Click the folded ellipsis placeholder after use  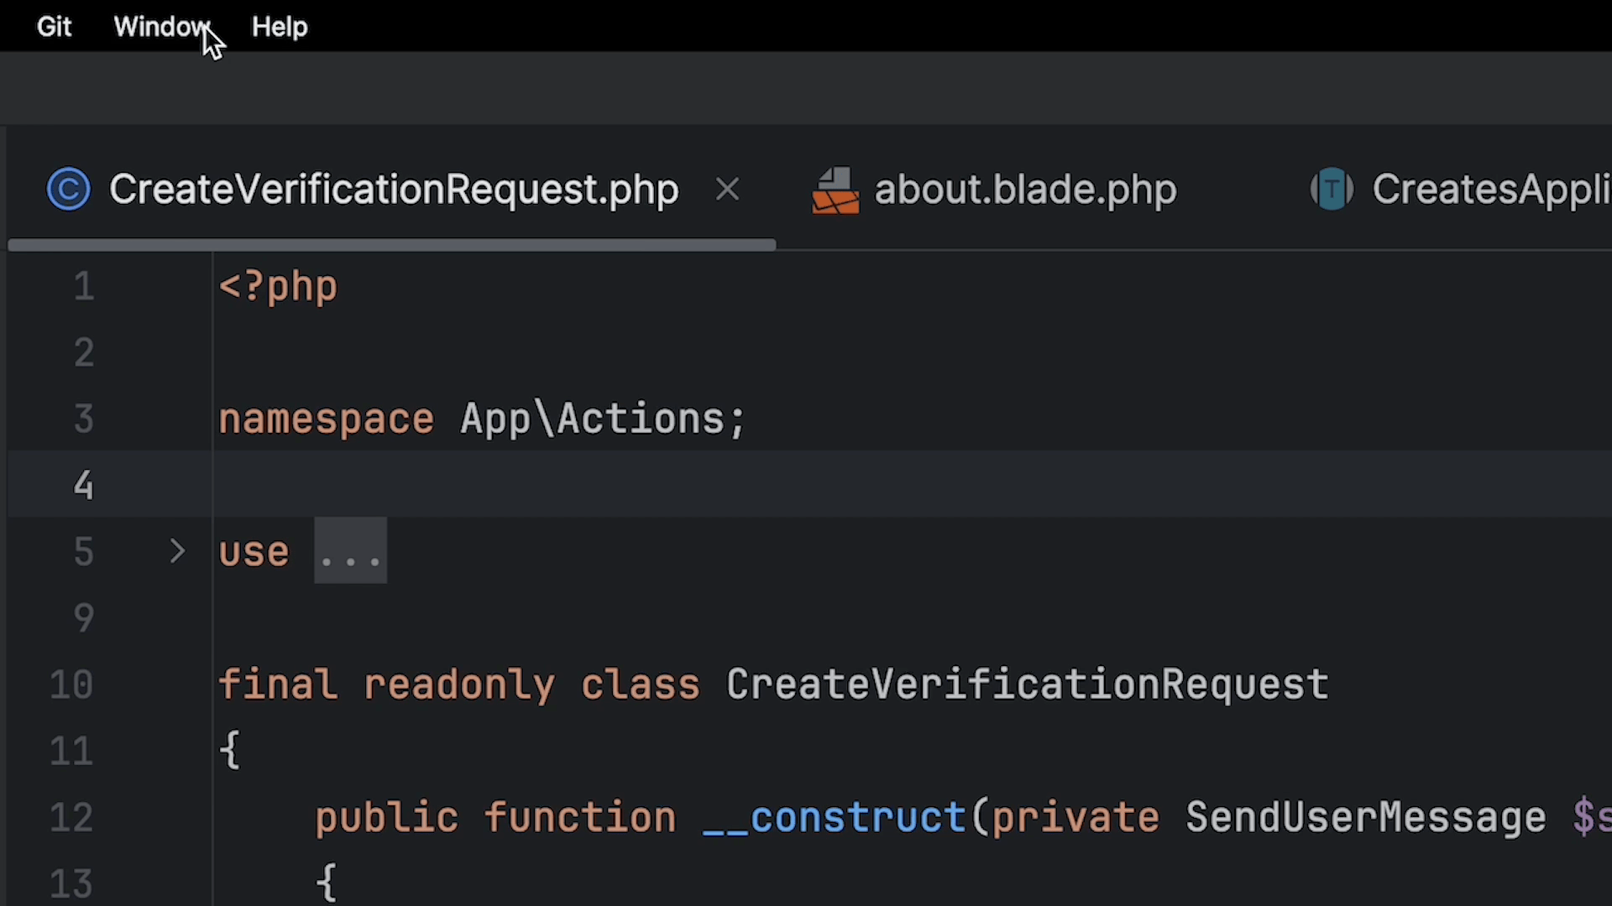tap(350, 551)
